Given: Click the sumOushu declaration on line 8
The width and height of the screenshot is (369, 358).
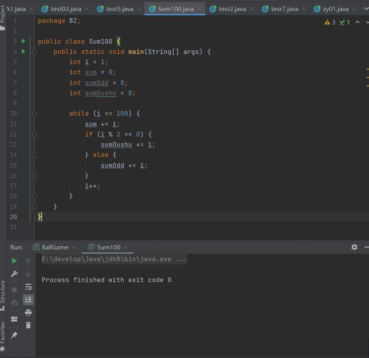Looking at the screenshot, I should tap(100, 93).
